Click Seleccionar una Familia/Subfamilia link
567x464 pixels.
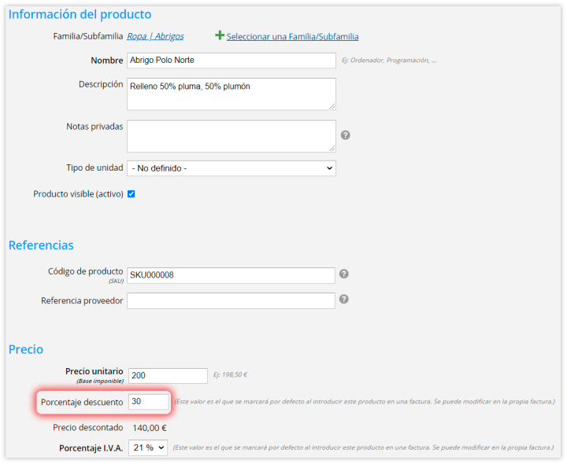[292, 37]
